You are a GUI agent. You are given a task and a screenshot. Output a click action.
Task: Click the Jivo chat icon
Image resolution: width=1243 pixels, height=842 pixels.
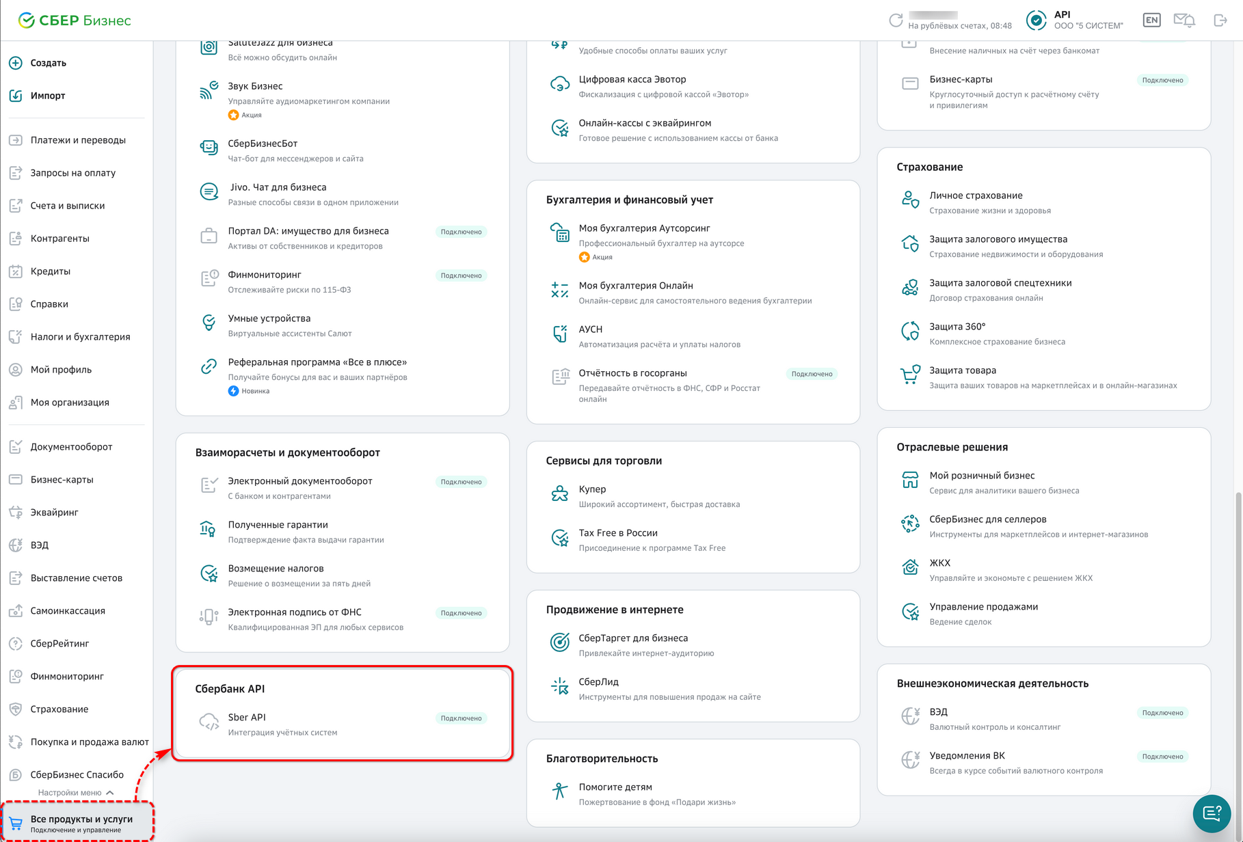tap(209, 191)
